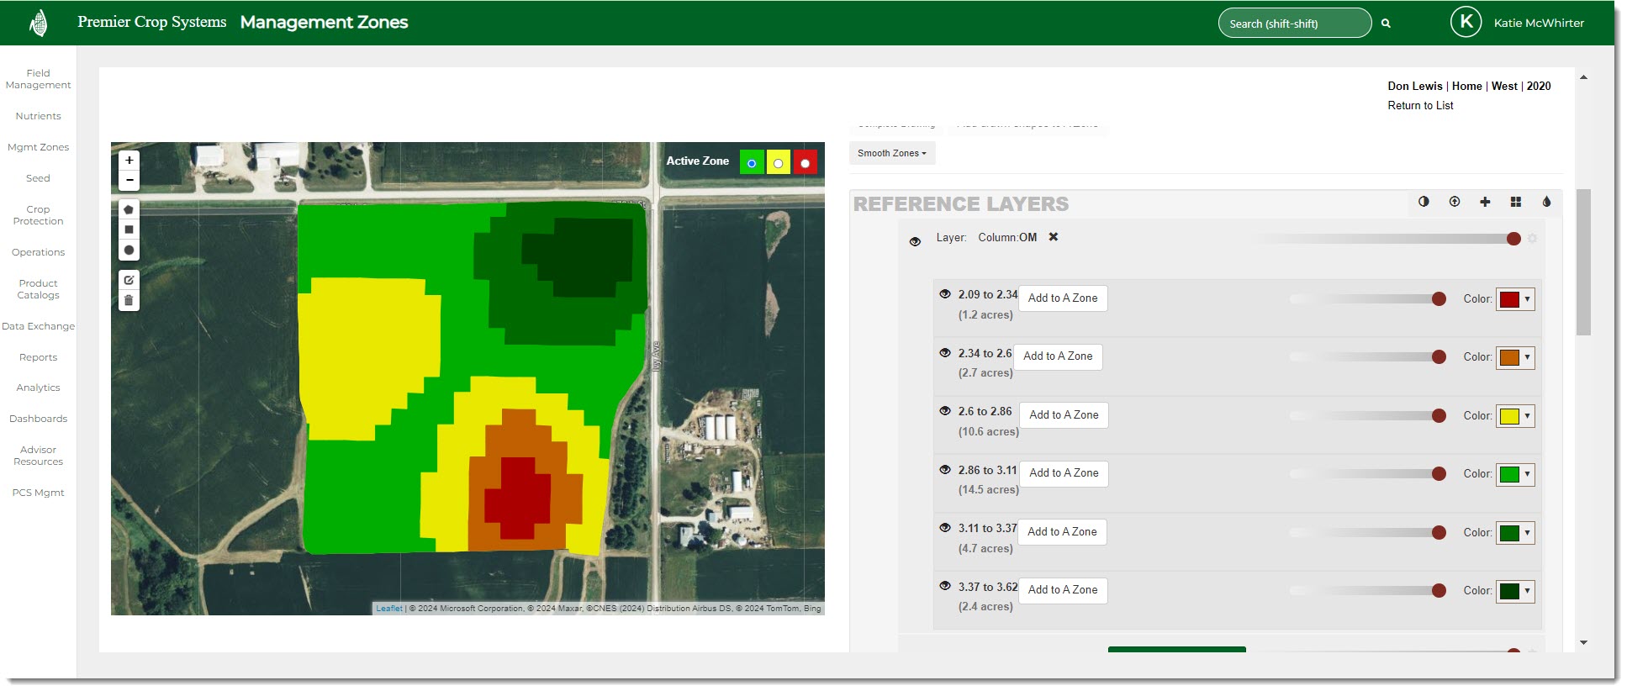This screenshot has width=1627, height=691.
Task: Click Add to A Zone for 2.86 to 3.11
Action: coord(1064,473)
